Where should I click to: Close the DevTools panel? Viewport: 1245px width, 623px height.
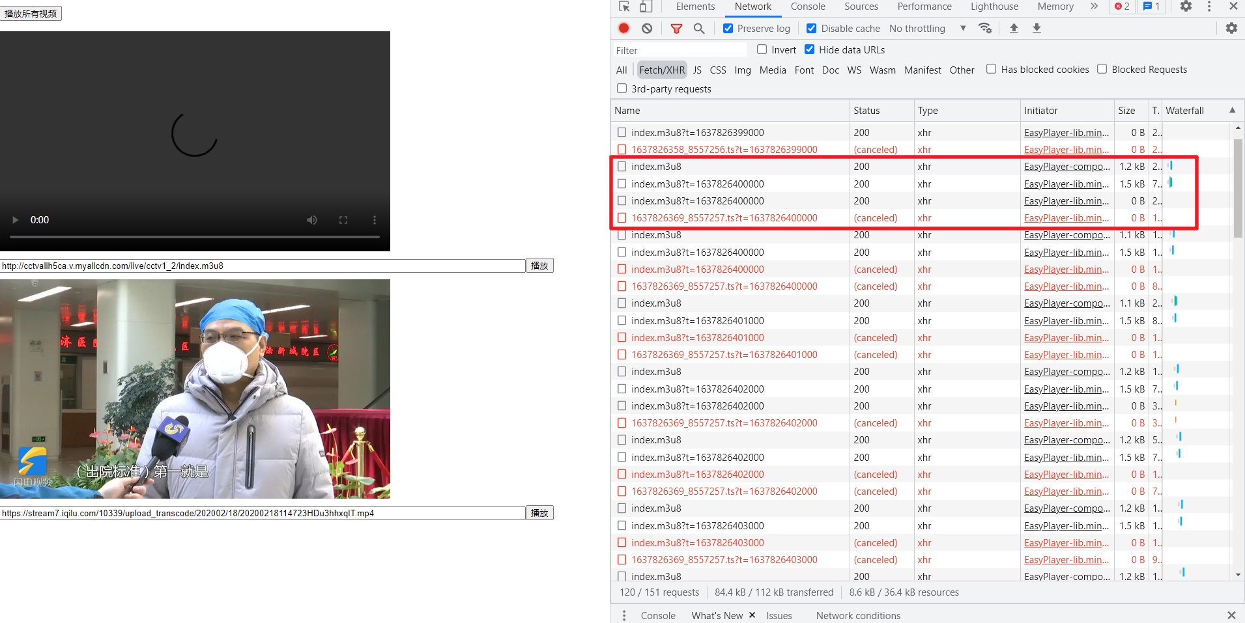tap(1233, 7)
